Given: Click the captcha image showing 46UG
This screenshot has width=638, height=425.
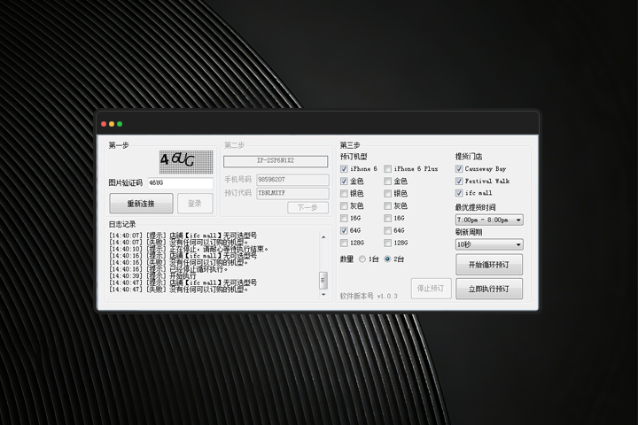Looking at the screenshot, I should click(186, 162).
